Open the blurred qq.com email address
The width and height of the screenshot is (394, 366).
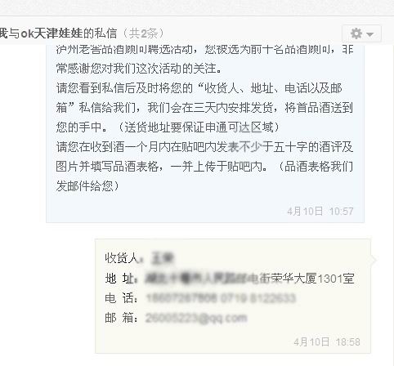coord(196,318)
